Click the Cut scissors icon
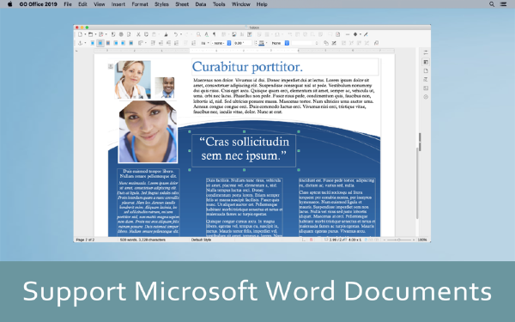 (138, 34)
